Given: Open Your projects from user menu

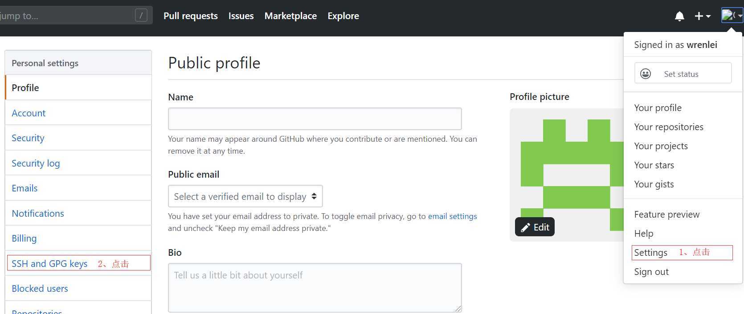Looking at the screenshot, I should (661, 146).
